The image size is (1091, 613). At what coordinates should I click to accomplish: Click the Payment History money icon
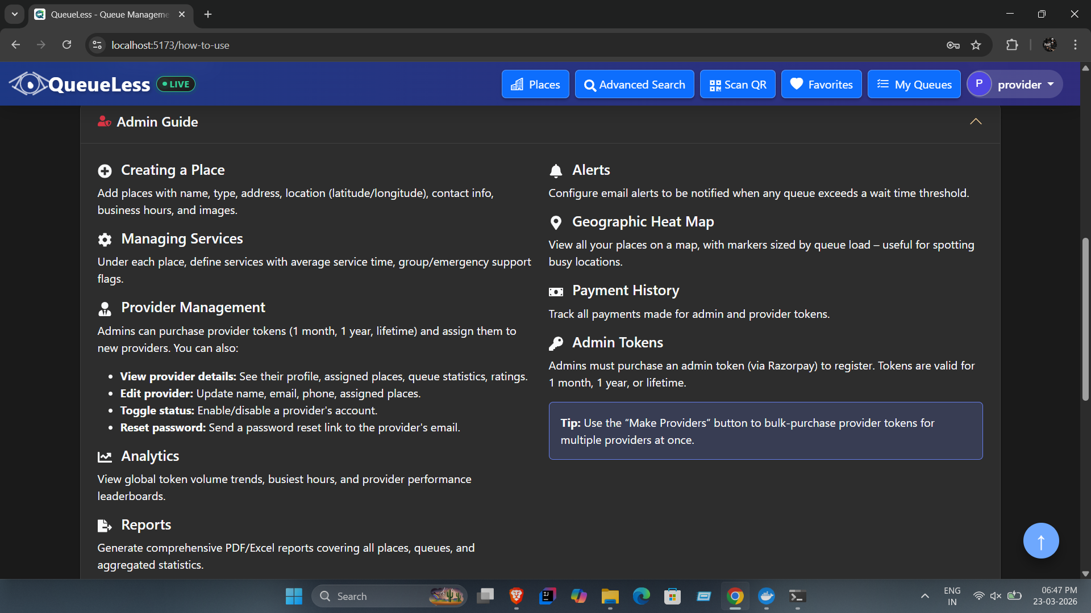556,292
